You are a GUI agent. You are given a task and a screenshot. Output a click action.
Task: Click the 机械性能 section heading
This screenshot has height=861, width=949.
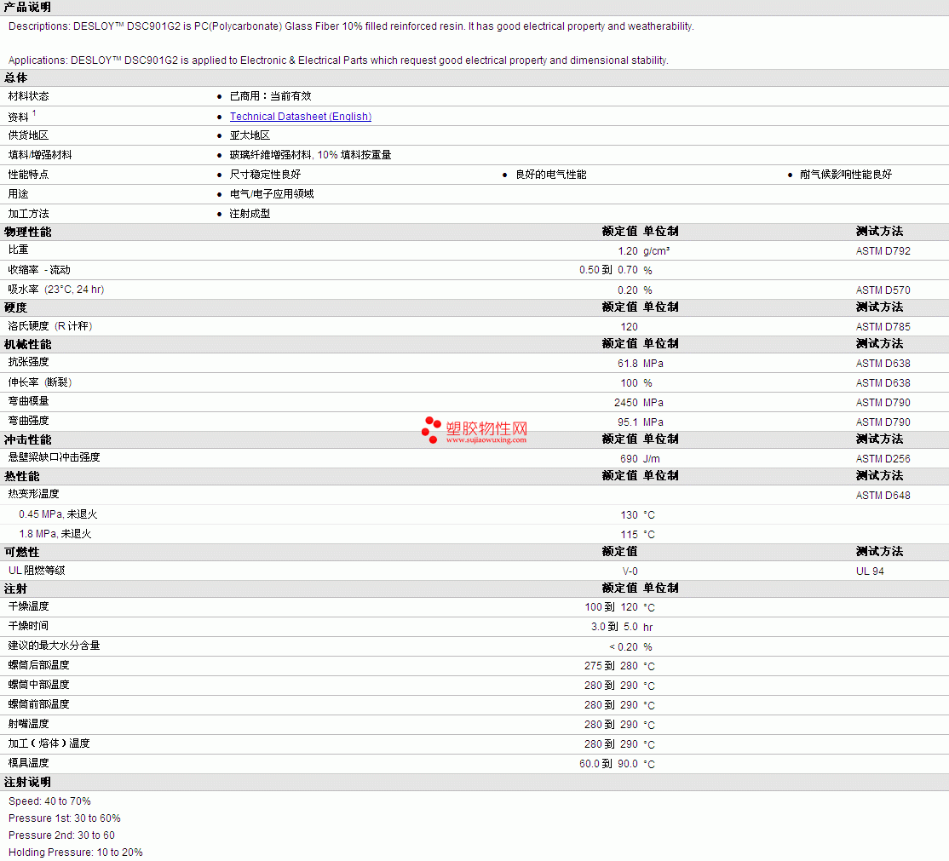point(27,344)
